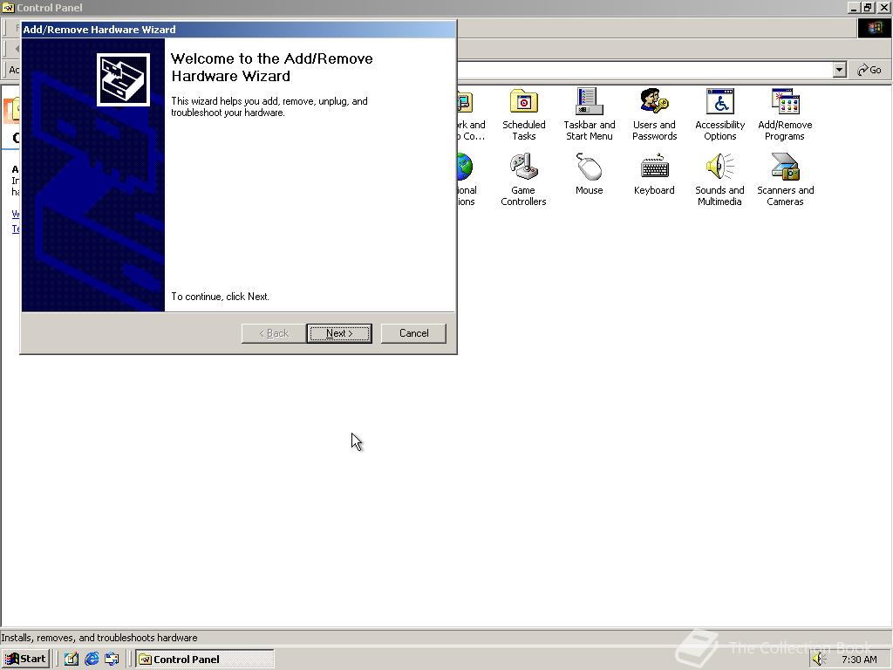
Task: Click Next in the hardware wizard
Action: click(x=339, y=333)
